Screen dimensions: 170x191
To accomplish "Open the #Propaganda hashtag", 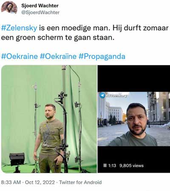I will coord(102,56).
